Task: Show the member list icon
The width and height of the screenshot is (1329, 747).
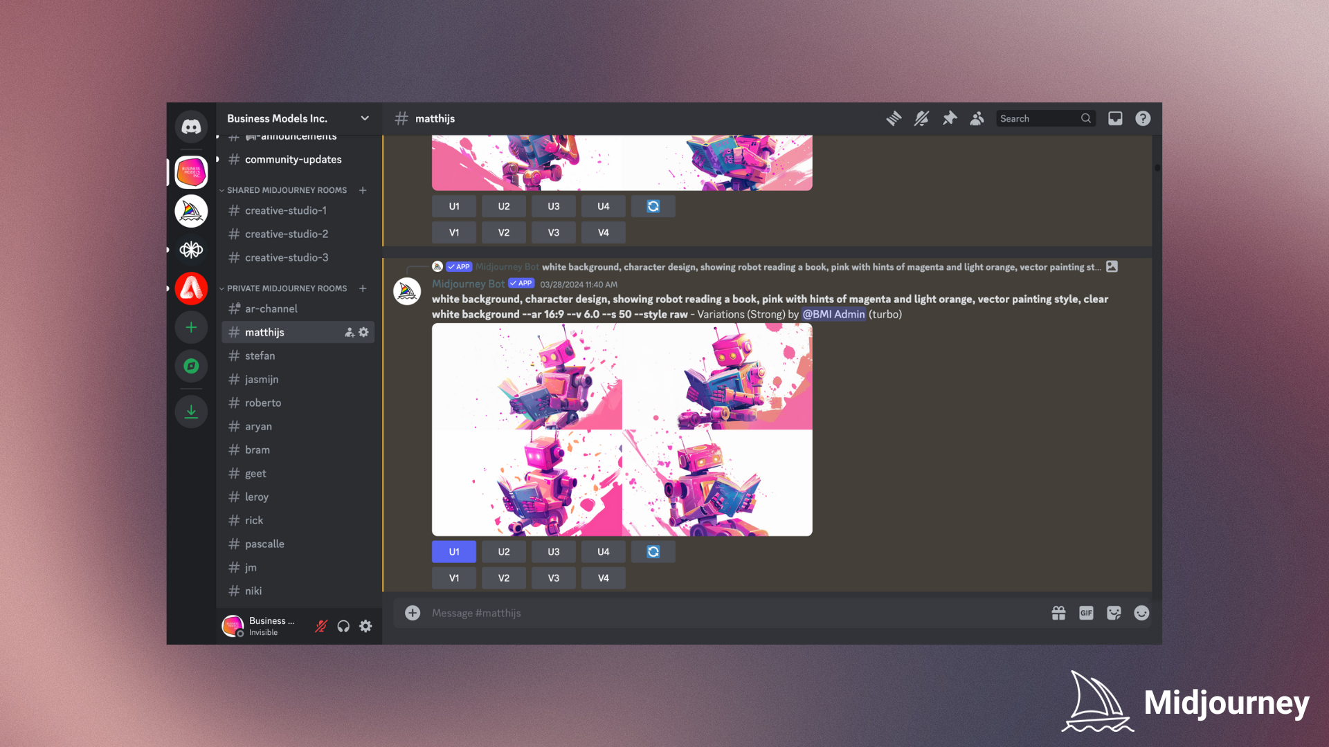Action: pyautogui.click(x=977, y=118)
